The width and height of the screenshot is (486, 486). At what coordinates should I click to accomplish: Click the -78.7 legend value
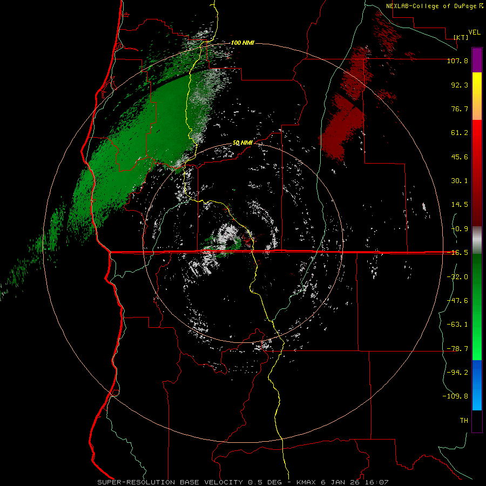click(x=457, y=349)
